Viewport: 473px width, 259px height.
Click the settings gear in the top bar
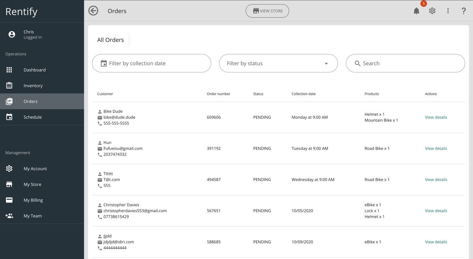[x=432, y=11]
